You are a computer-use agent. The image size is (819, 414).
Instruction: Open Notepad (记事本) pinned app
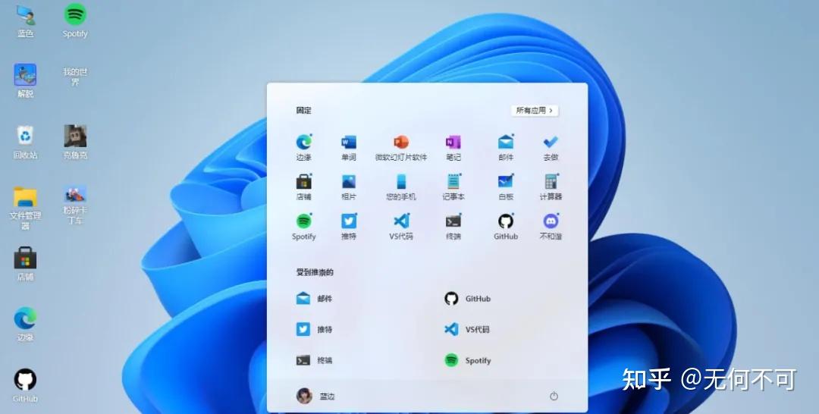tap(453, 187)
